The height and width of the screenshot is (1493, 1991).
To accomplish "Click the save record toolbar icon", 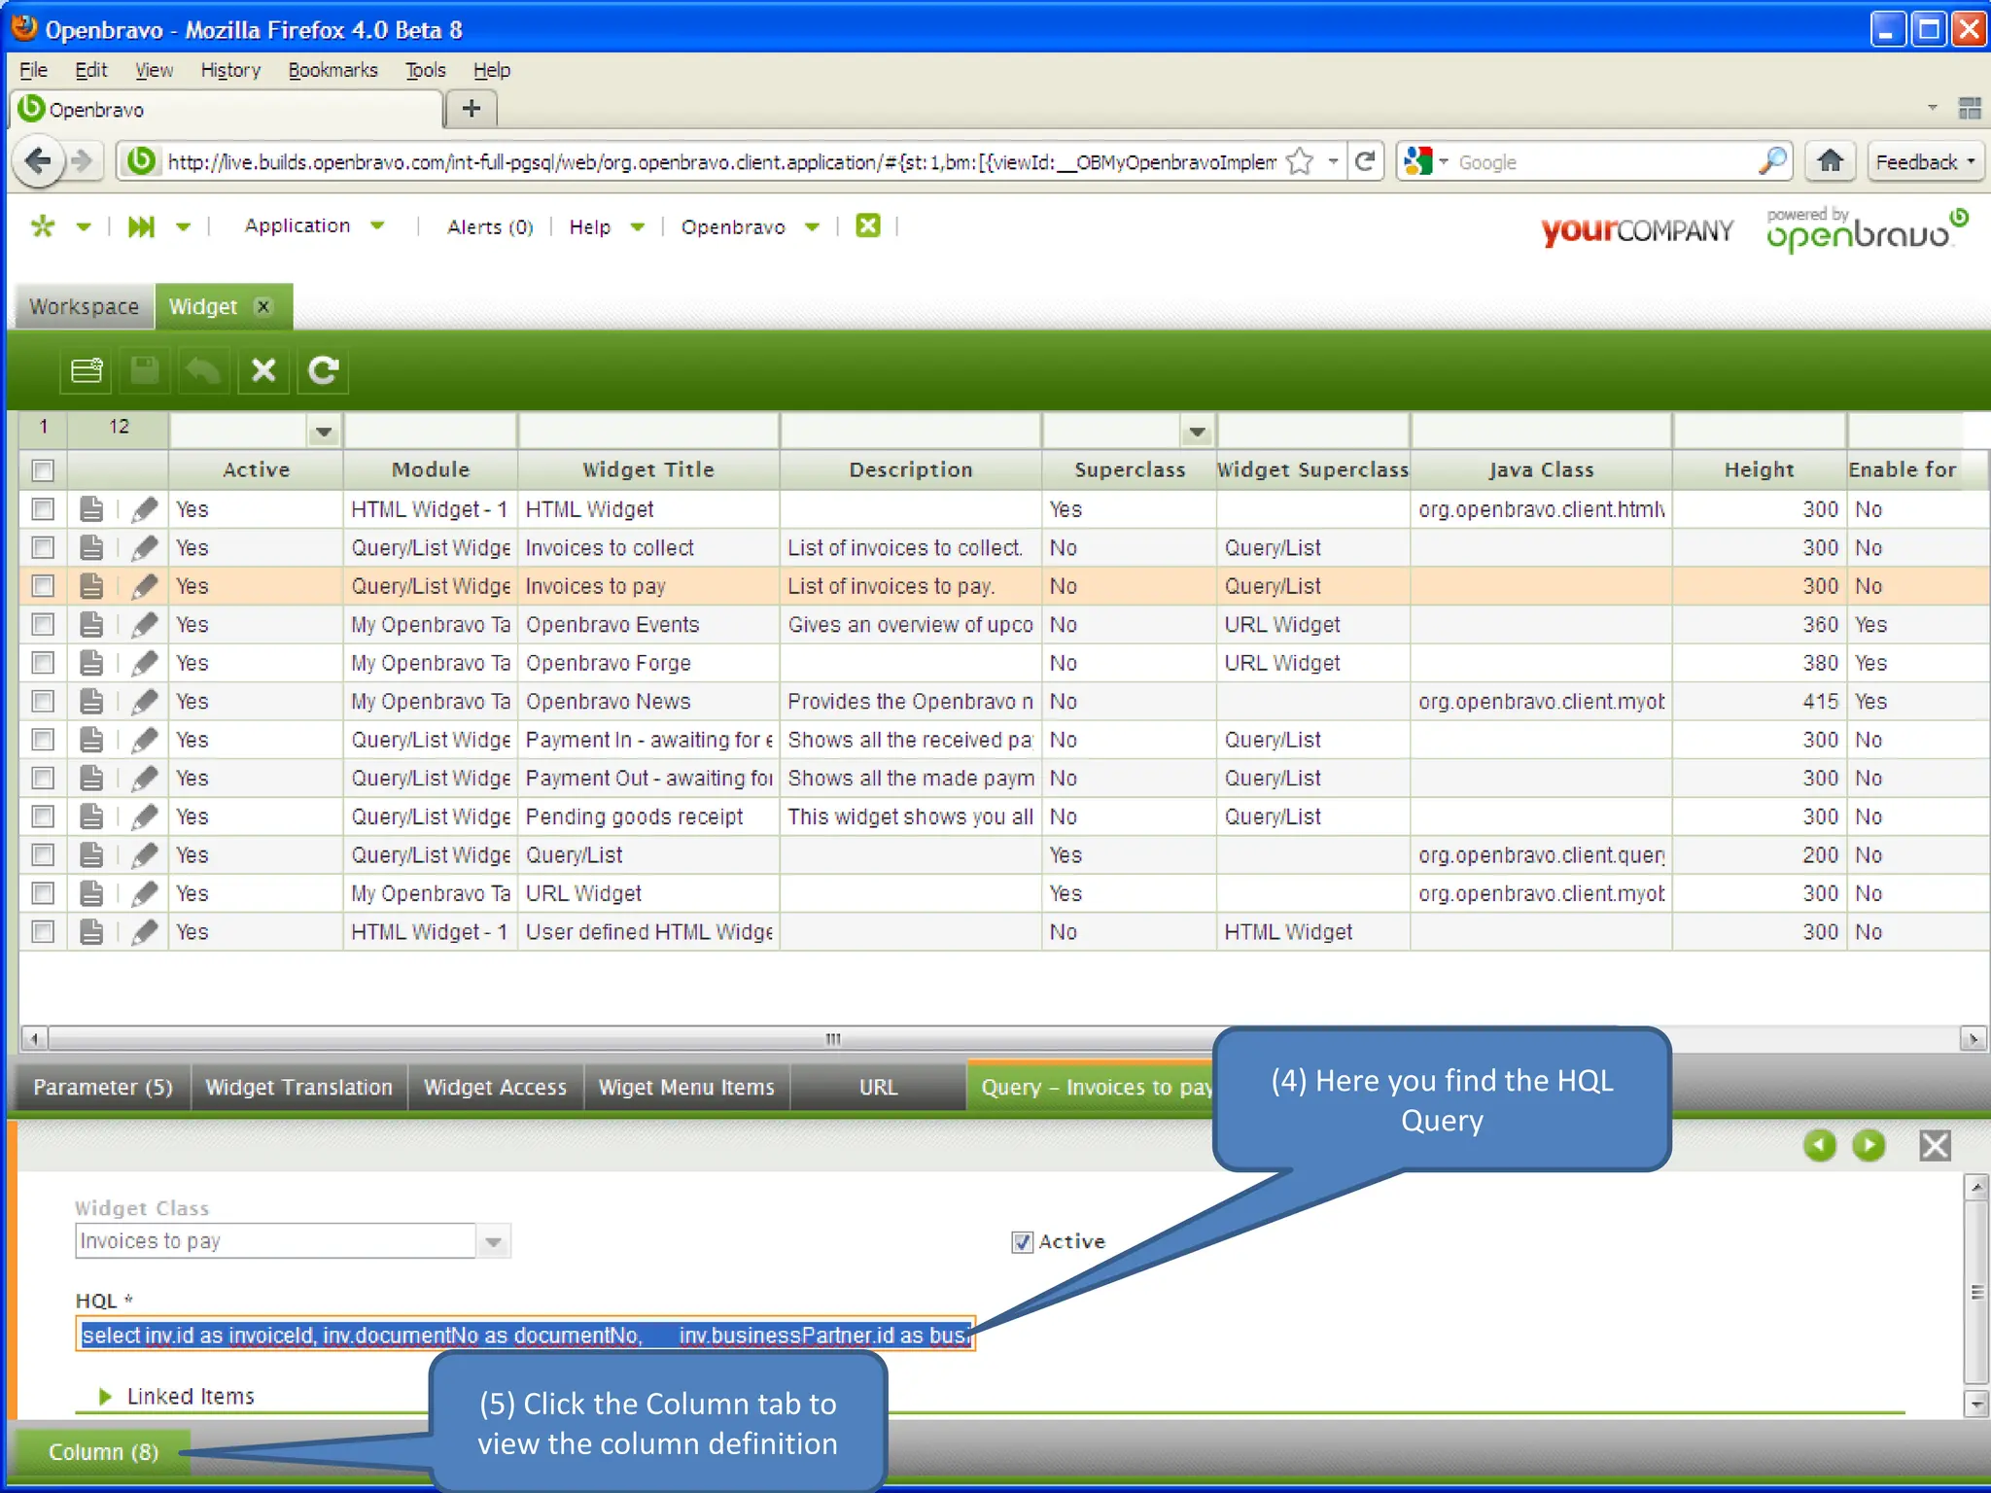I will [145, 370].
